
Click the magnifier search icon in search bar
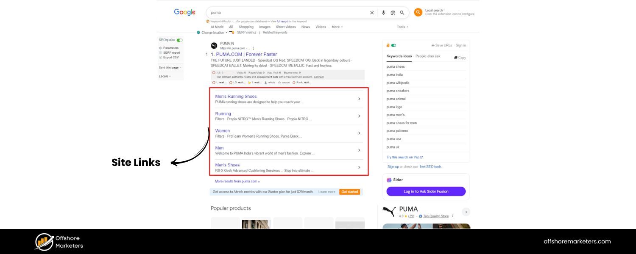pos(402,13)
